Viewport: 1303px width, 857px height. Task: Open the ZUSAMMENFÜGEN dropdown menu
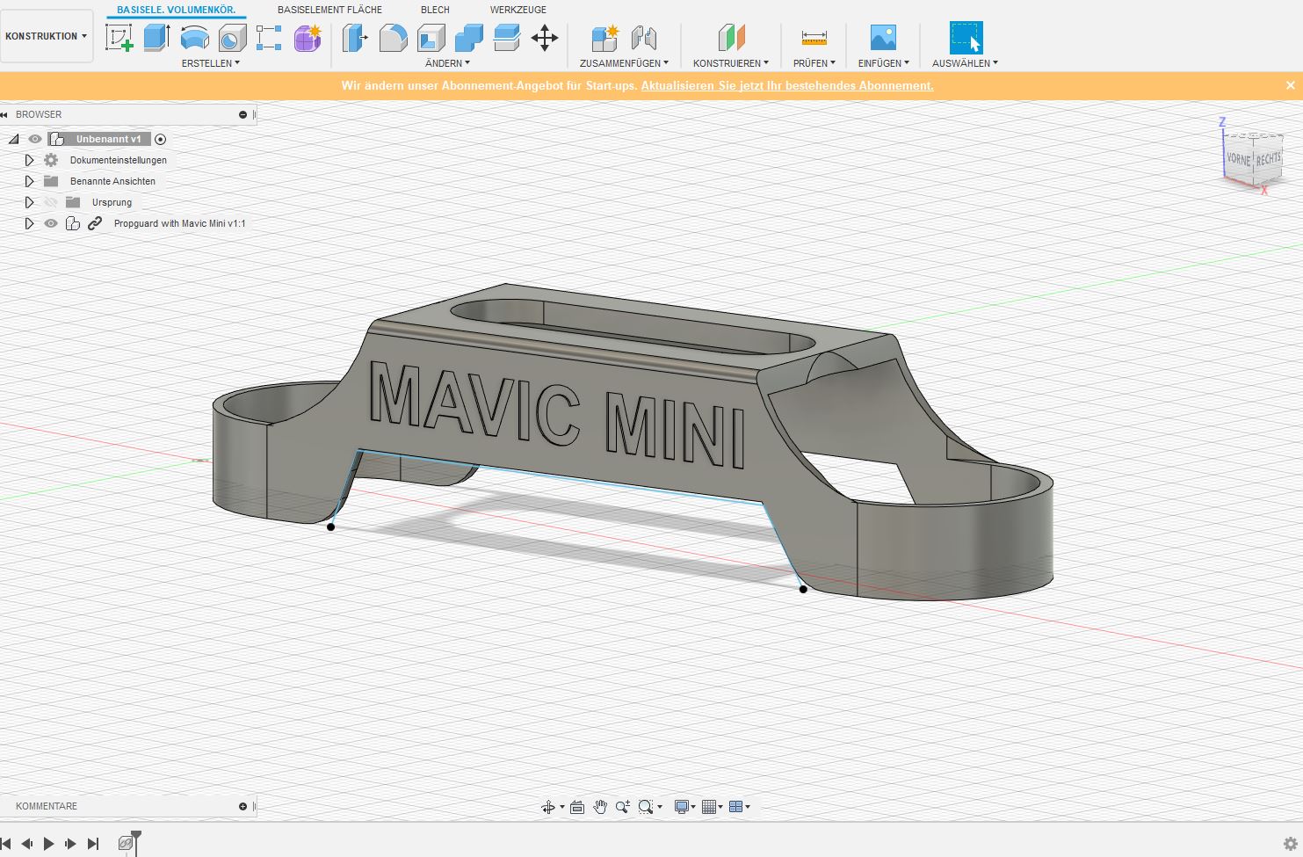pos(624,63)
